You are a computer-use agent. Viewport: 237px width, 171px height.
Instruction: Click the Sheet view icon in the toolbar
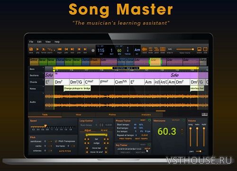[163, 49]
